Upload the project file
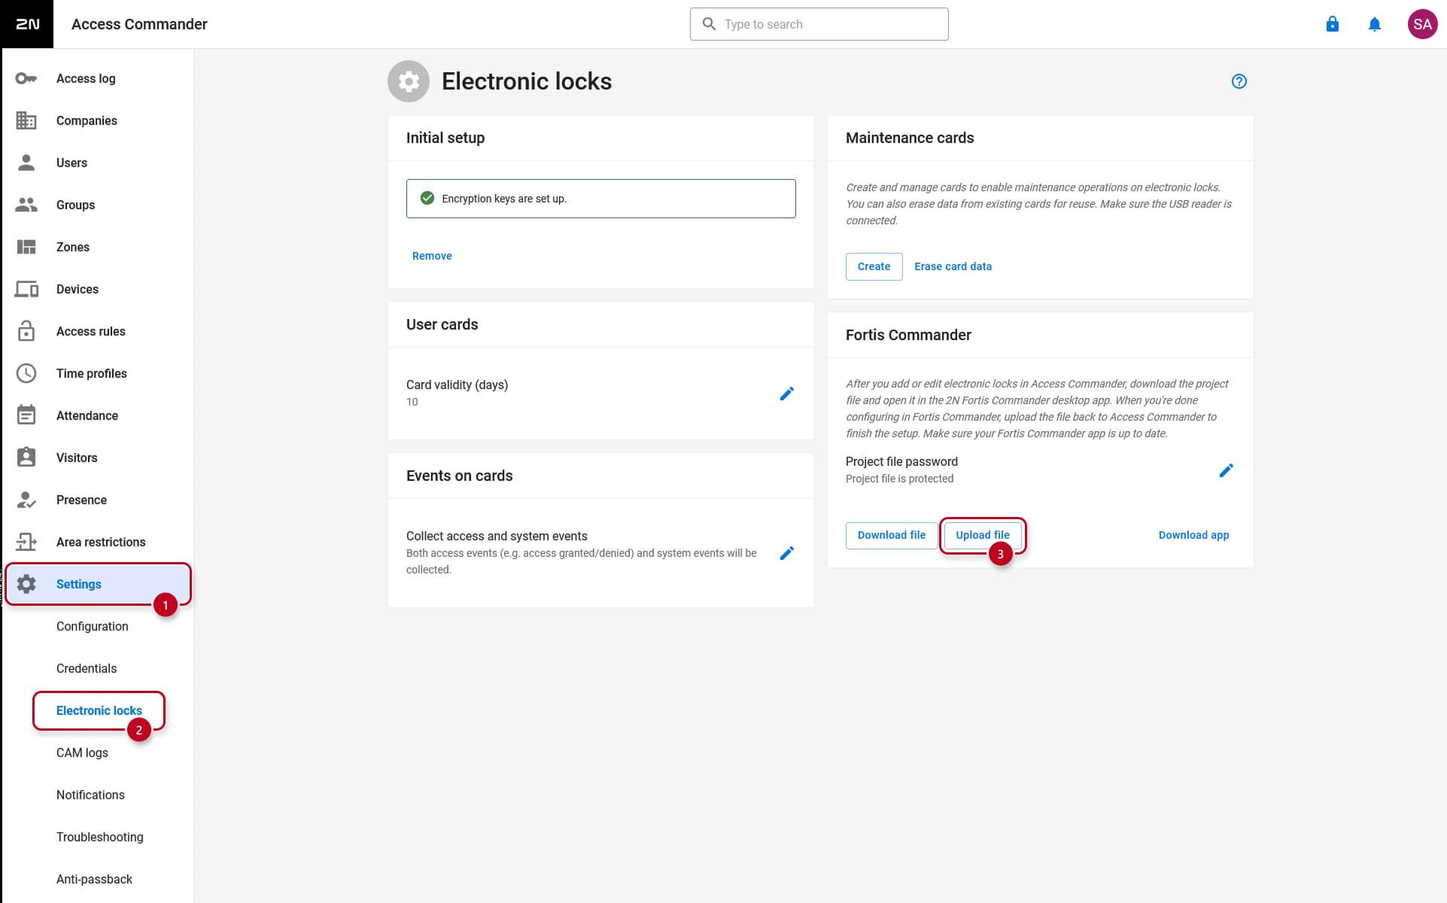Image resolution: width=1447 pixels, height=903 pixels. click(983, 535)
